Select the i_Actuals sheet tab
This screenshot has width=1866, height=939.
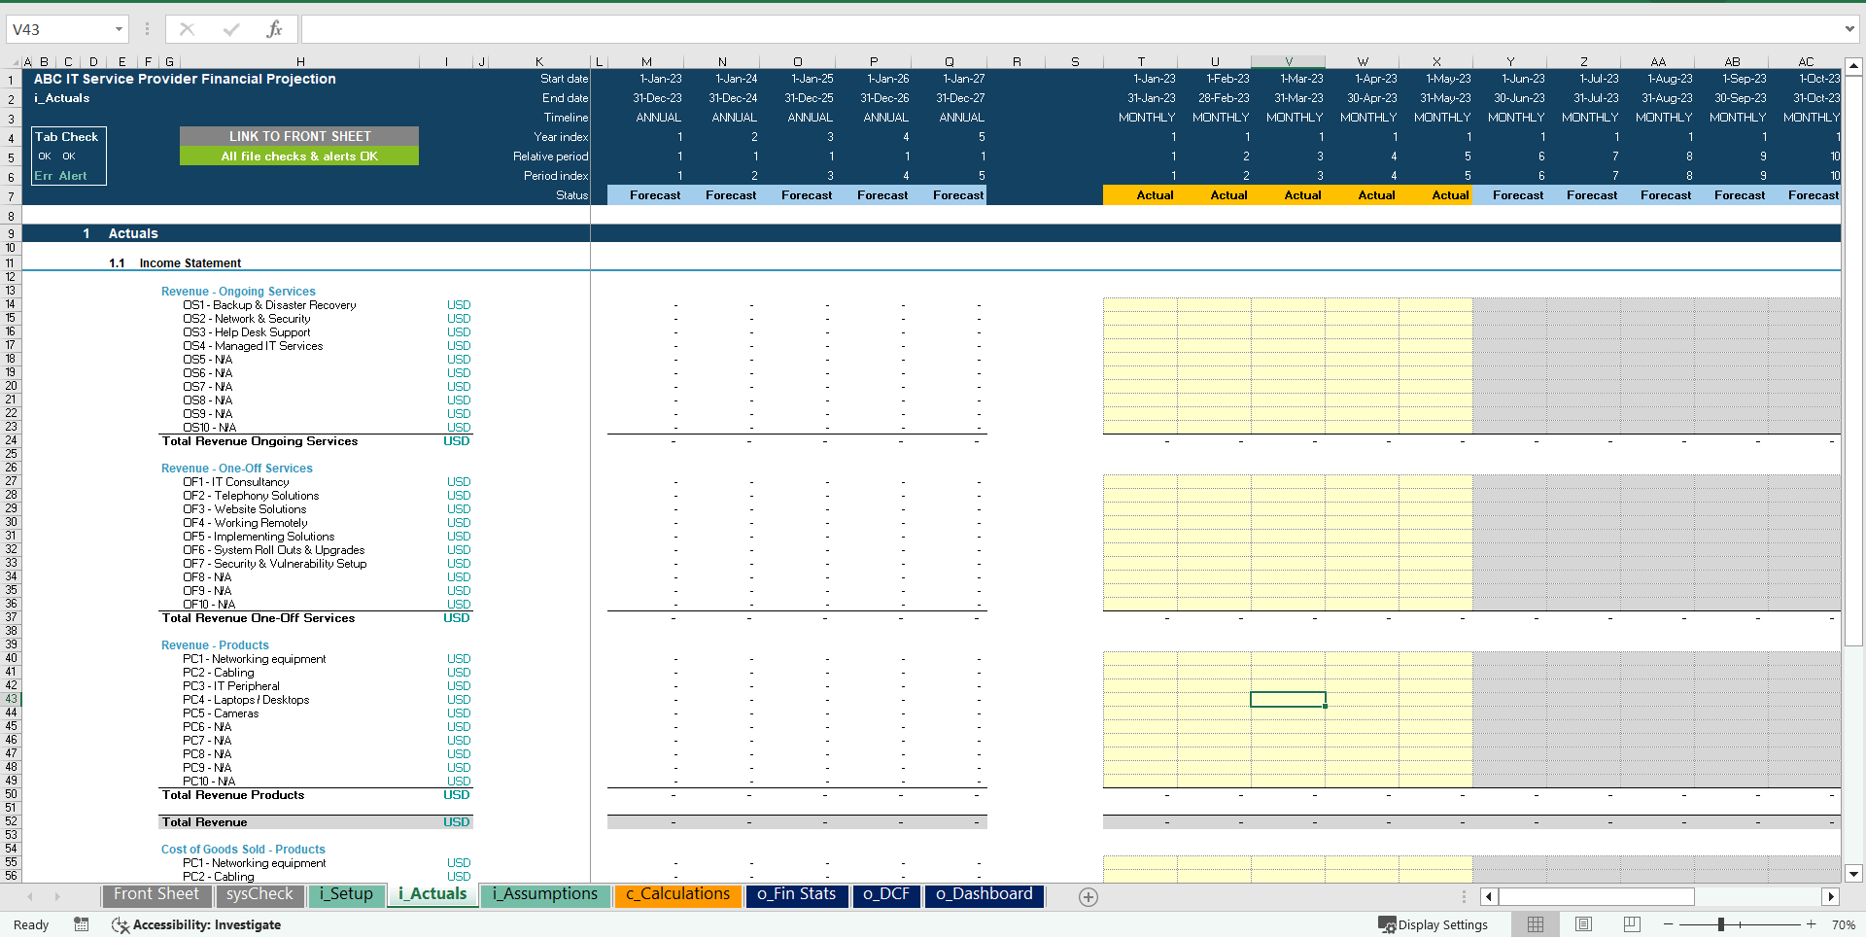tap(432, 894)
